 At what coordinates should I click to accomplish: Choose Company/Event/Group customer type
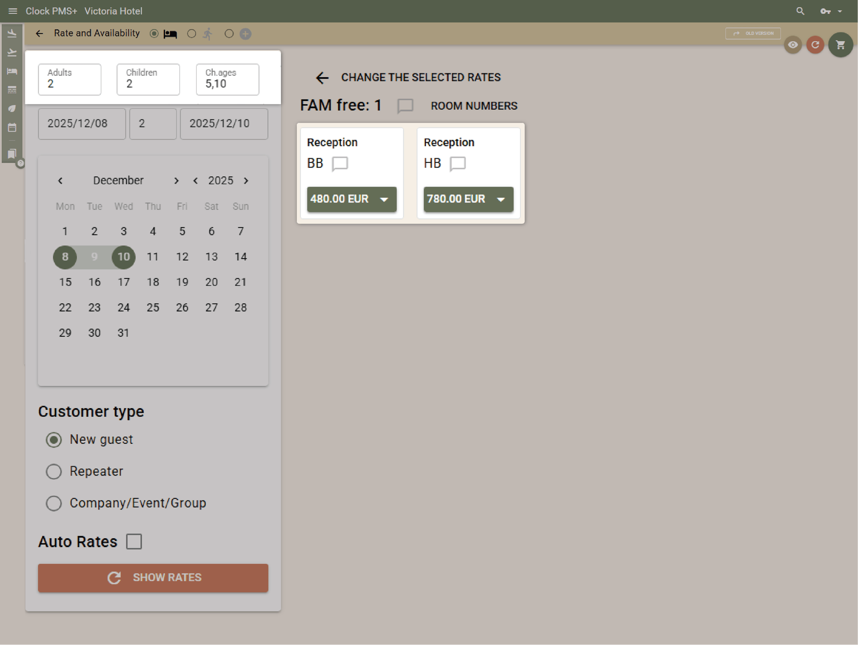pos(54,503)
